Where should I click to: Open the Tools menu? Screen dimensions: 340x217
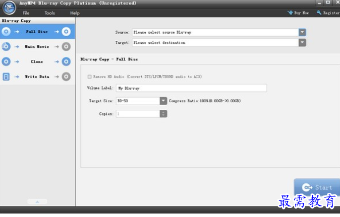pyautogui.click(x=49, y=13)
